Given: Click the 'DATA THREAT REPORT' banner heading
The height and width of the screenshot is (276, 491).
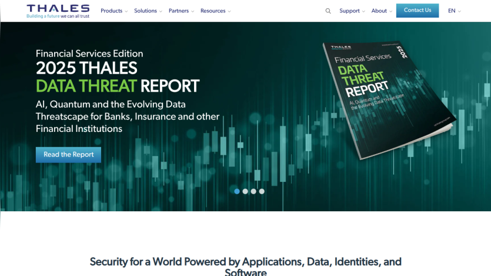Looking at the screenshot, I should tap(118, 86).
